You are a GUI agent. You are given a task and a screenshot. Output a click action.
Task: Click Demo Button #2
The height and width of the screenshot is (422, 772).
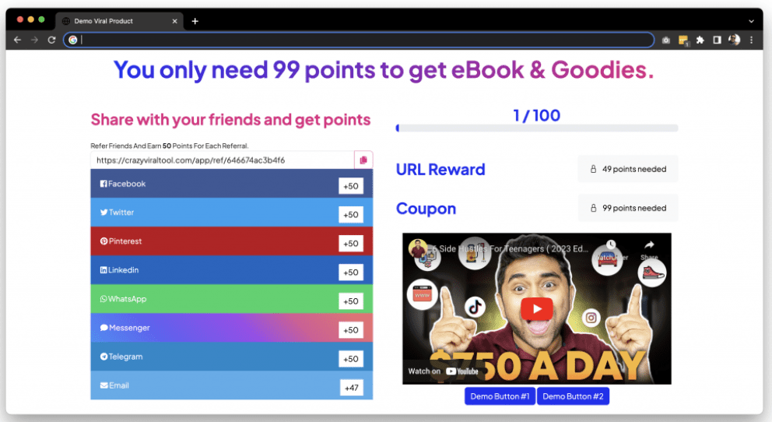(573, 396)
